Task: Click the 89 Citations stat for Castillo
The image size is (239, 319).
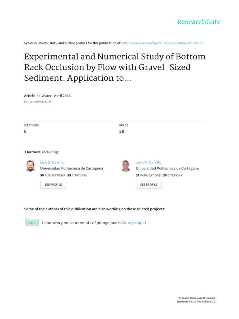Action: click(x=77, y=175)
